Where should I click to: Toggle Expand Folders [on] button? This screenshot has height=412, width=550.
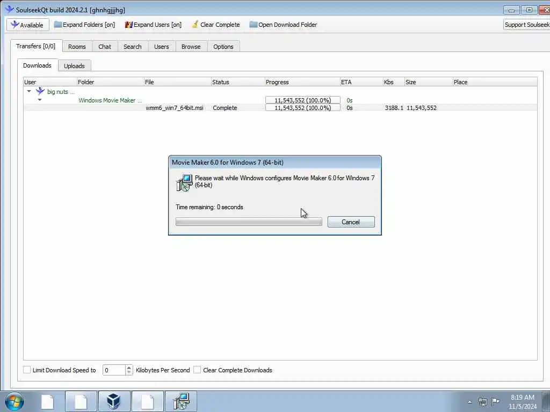click(x=84, y=25)
